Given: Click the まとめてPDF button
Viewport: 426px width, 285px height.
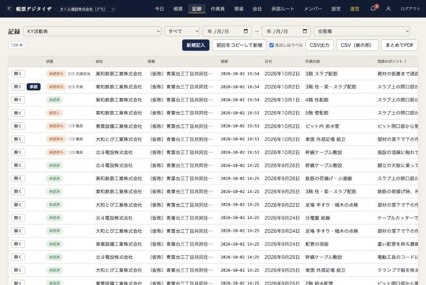Looking at the screenshot, I should click(x=399, y=45).
